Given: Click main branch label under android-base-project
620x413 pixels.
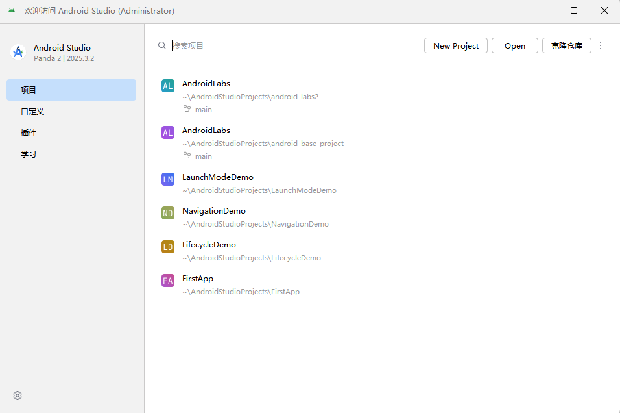Looking at the screenshot, I should point(203,156).
